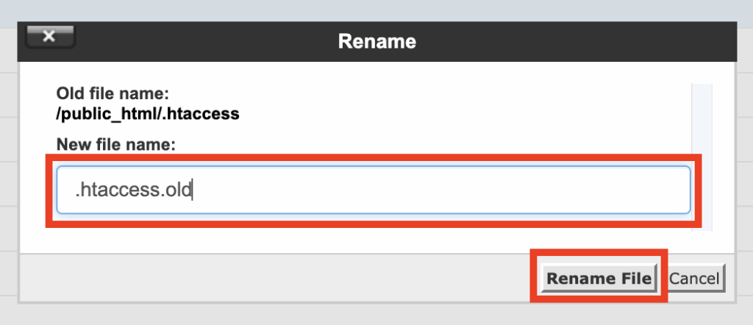The image size is (753, 325).
Task: Click ".htaccess" at the end of the old path
Action: [200, 114]
